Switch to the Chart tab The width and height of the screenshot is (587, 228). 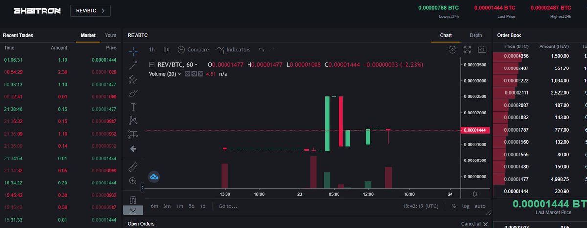pyautogui.click(x=446, y=35)
